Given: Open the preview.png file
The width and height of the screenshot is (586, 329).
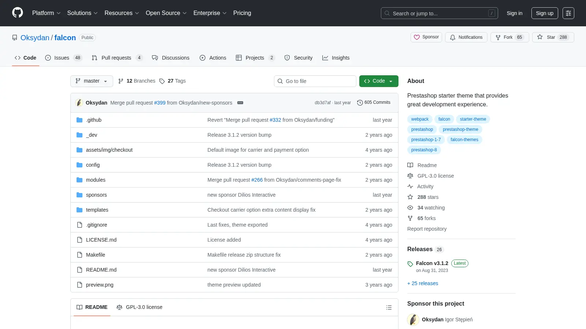Looking at the screenshot, I should pos(100,285).
